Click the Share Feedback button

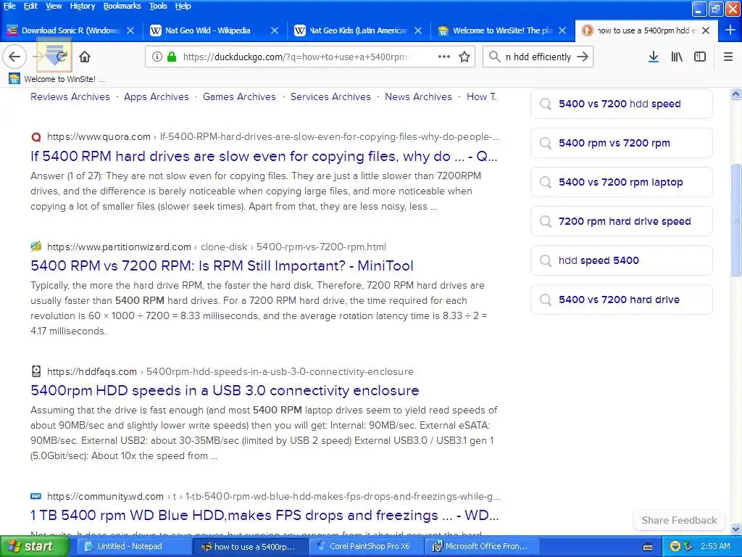pos(679,520)
